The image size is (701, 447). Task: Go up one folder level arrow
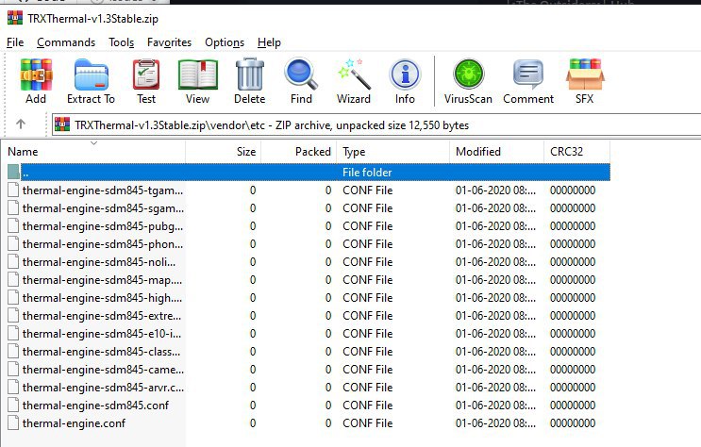click(x=21, y=124)
